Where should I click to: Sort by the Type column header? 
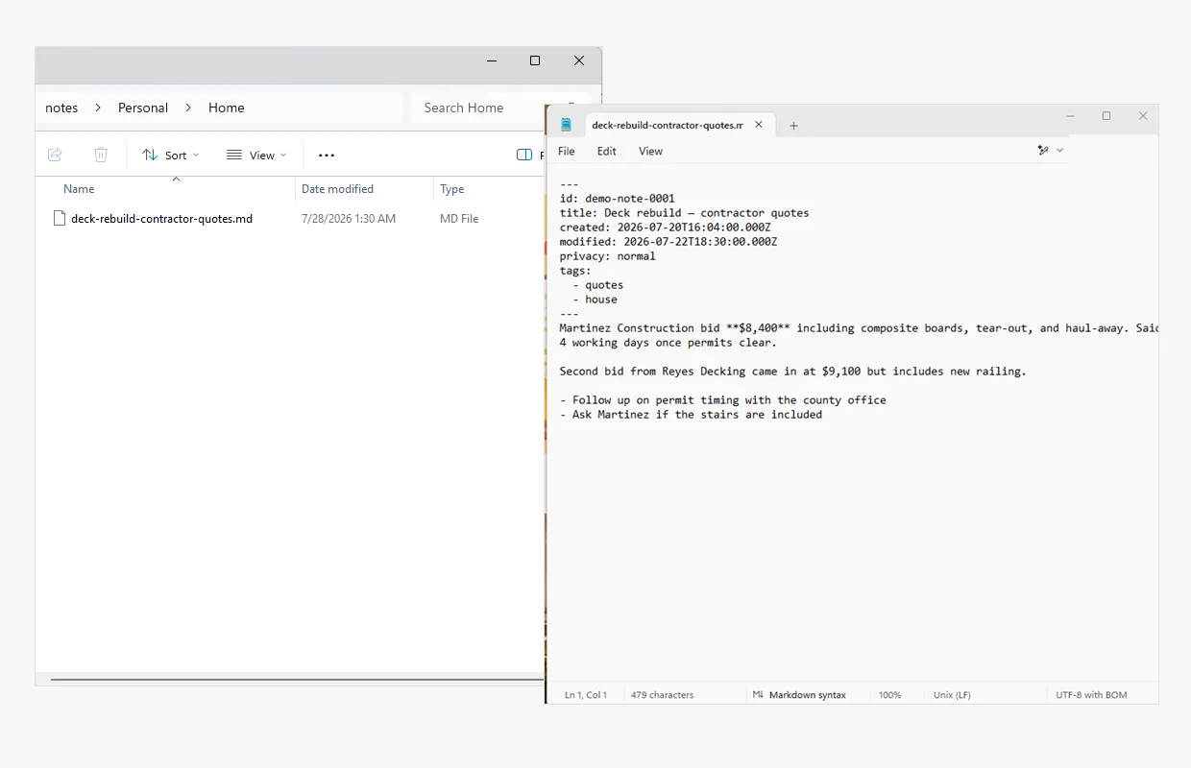pos(452,189)
